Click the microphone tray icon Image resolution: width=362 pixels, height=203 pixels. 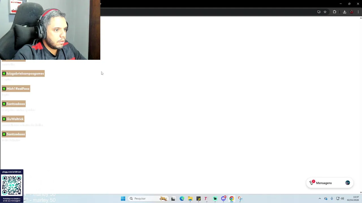click(332, 198)
